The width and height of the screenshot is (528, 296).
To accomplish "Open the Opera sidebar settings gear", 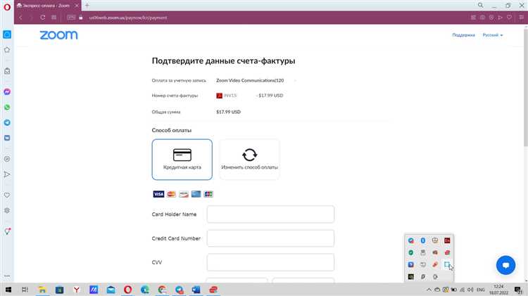I will point(7,210).
